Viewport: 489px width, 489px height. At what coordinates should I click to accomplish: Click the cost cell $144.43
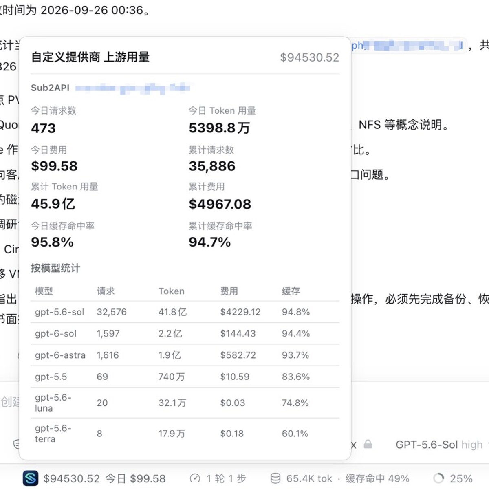pyautogui.click(x=238, y=334)
